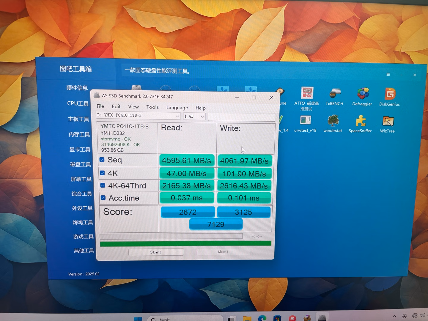This screenshot has width=428, height=321.
Task: Launch the TxBENCH icon
Action: click(335, 95)
